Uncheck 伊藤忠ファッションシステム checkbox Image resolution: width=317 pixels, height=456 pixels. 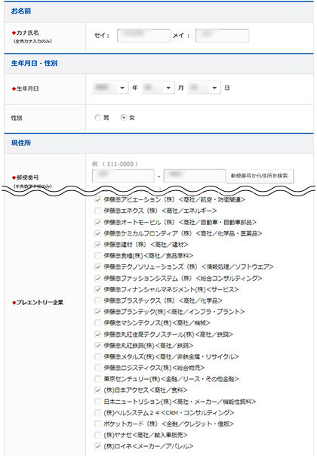[98, 279]
